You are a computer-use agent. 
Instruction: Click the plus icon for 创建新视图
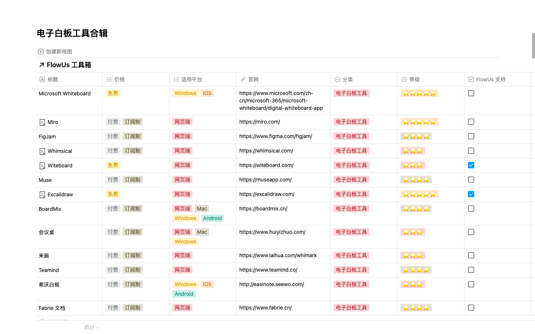(41, 52)
